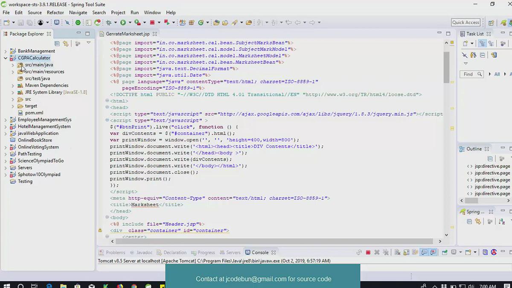Expand the BankManagement project
Image resolution: width=512 pixels, height=288 pixels.
coord(6,51)
